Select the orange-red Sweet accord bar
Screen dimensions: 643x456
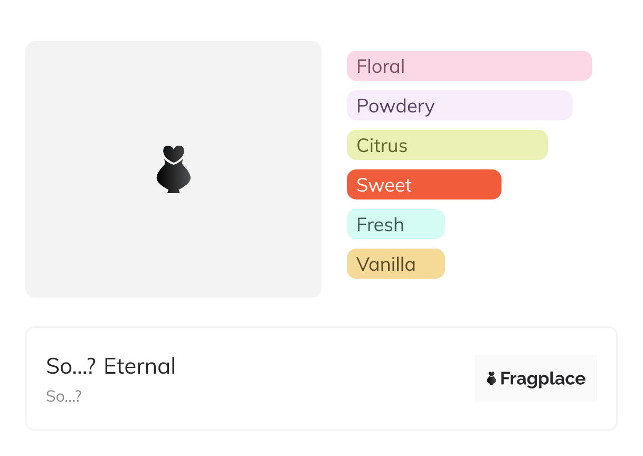(x=424, y=185)
